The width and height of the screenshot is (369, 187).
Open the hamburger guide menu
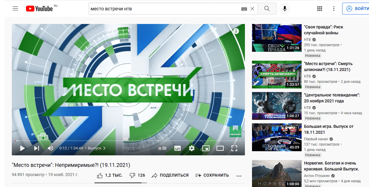click(15, 9)
